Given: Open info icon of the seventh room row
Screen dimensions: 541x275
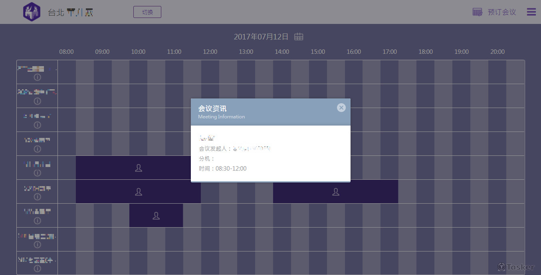Looking at the screenshot, I should (38, 221).
